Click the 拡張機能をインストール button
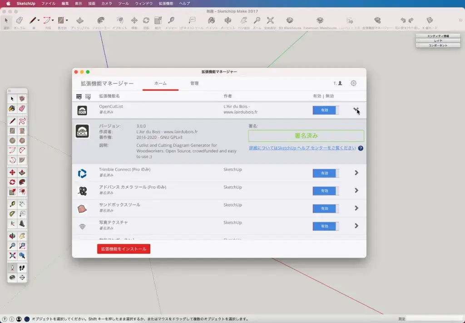 point(124,249)
